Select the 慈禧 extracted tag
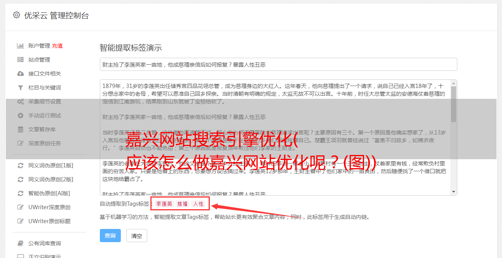 [183, 204]
